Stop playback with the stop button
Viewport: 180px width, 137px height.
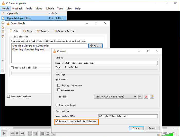tap(17, 133)
